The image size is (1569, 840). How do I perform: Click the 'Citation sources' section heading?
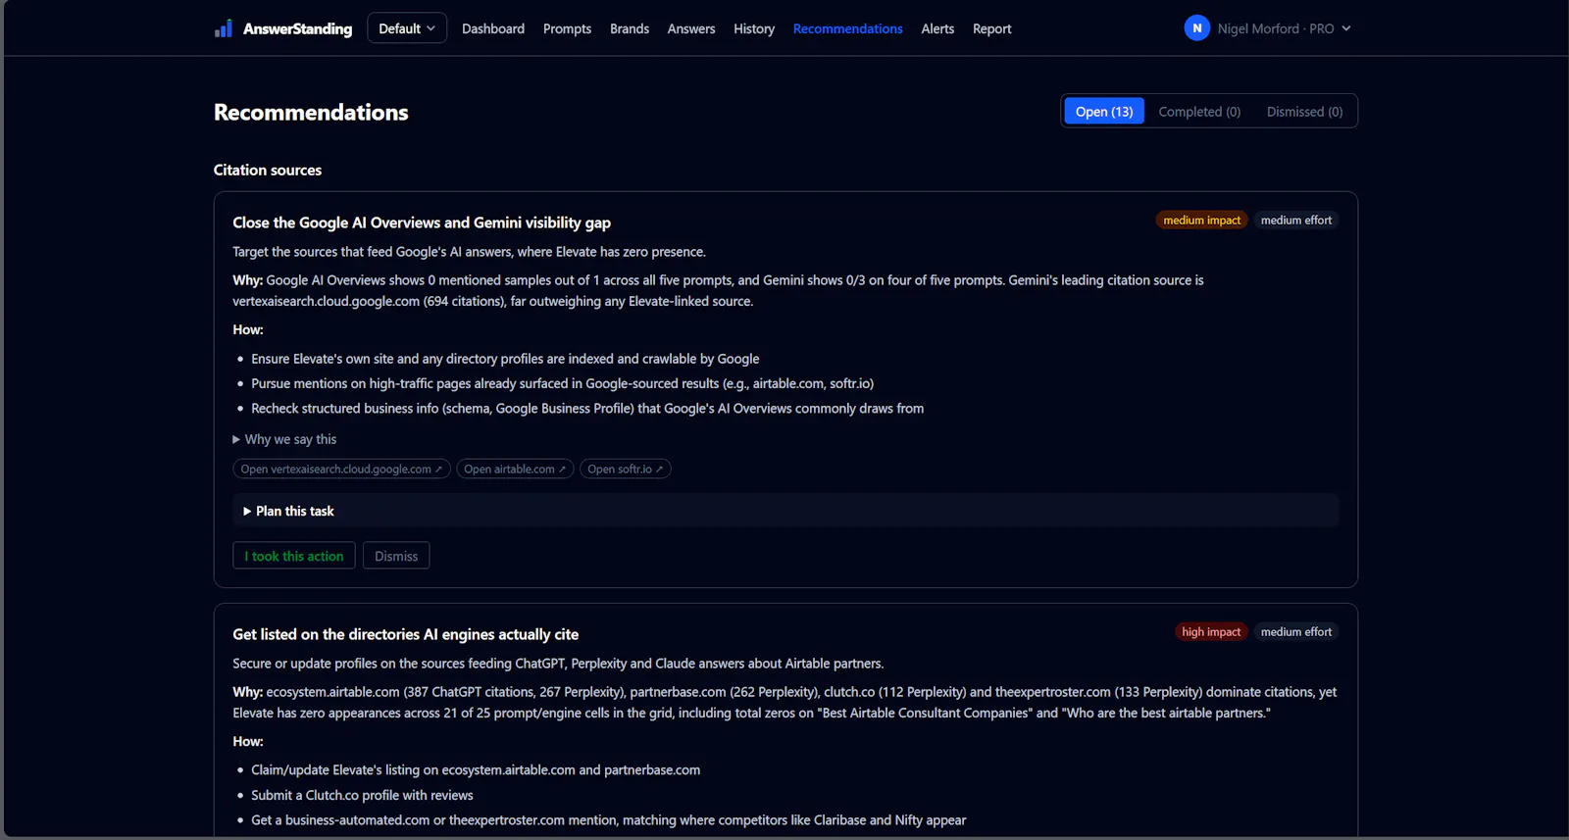[268, 170]
